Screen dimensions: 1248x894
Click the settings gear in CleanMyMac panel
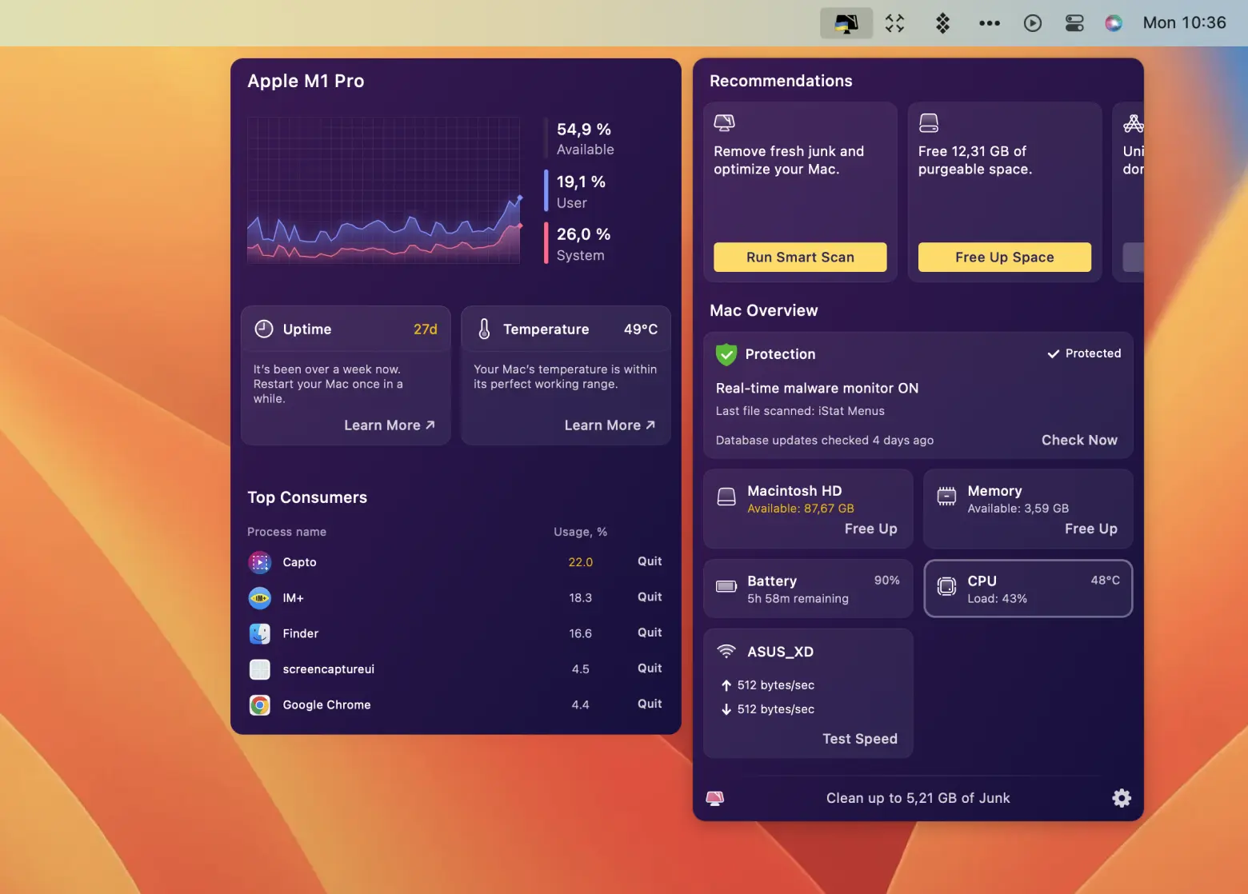(x=1122, y=798)
